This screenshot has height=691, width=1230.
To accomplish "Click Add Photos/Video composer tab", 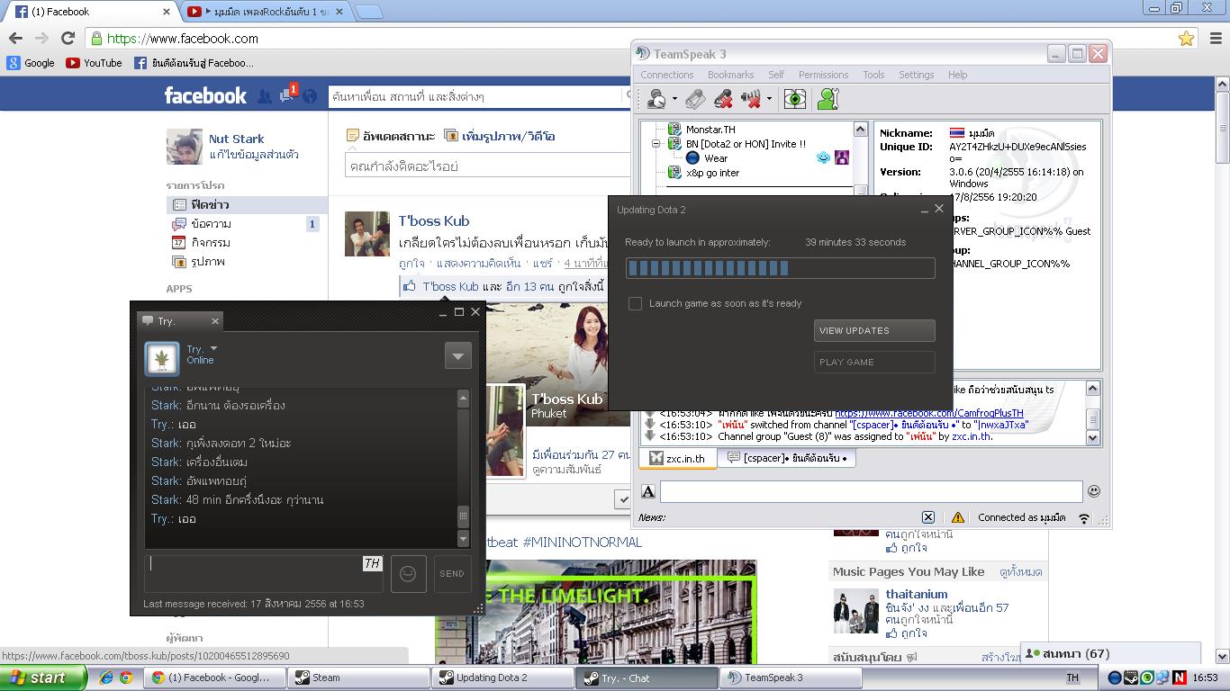I will coord(500,136).
